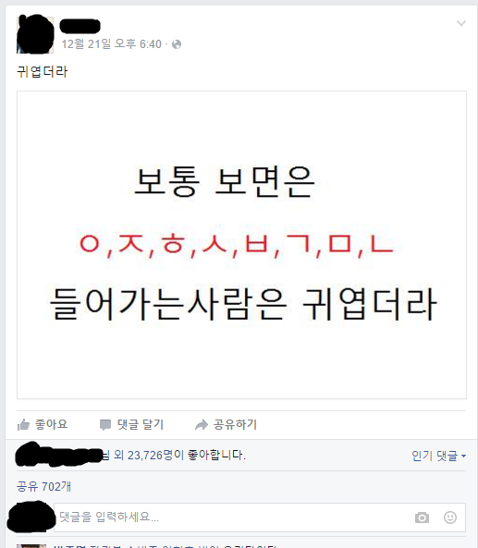This screenshot has width=478, height=548.
Task: Open the posted image with red consonants
Action: [241, 245]
